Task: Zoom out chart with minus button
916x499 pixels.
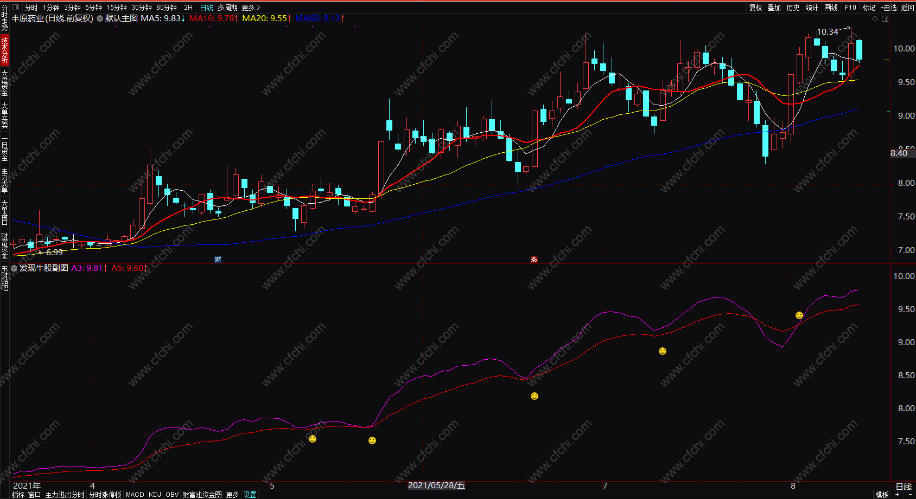Action: 910,495
